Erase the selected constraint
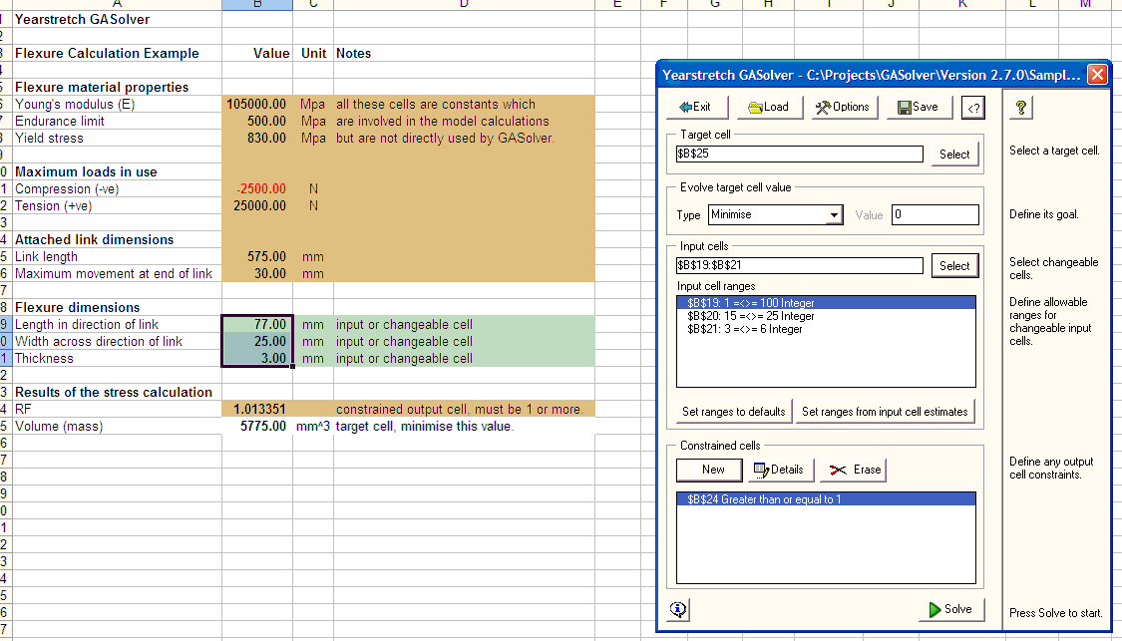Screen dimensions: 1122x641 tap(854, 470)
